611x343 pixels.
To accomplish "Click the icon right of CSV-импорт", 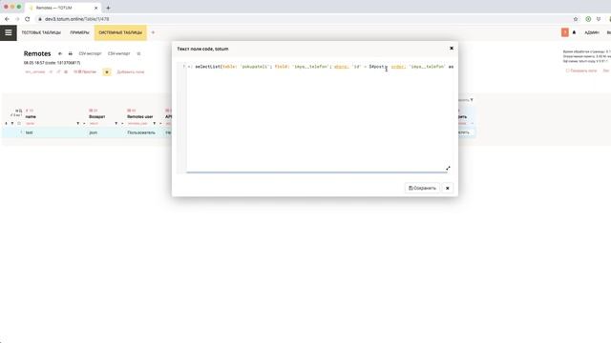I will [138, 53].
